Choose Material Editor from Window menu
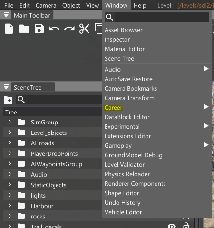Screen dimensions: 214x228 point(125,49)
